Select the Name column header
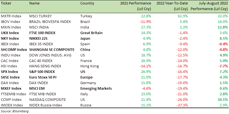229x114 pixels. tap(34, 3)
